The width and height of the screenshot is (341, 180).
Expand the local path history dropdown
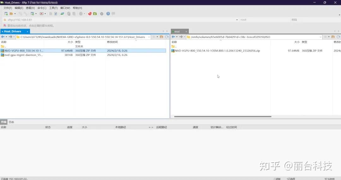pos(149,37)
